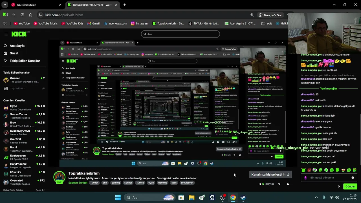Select the simulasyon tag

click(x=187, y=183)
